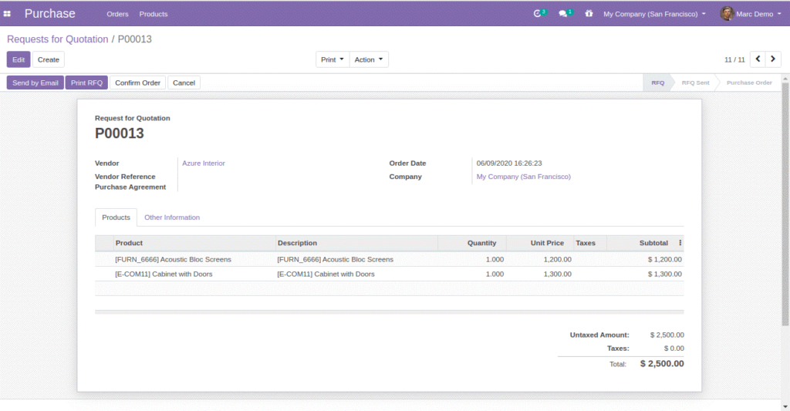
Task: Open the Azure Interior vendor link
Action: 204,163
